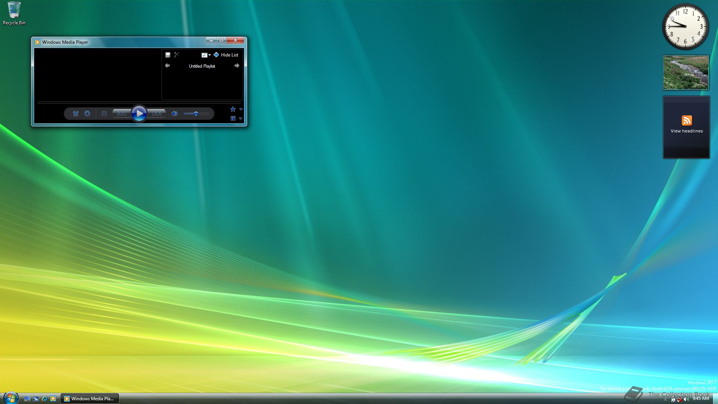Screen dimensions: 718x404
Task: Open the Start menu orb
Action: (x=10, y=398)
